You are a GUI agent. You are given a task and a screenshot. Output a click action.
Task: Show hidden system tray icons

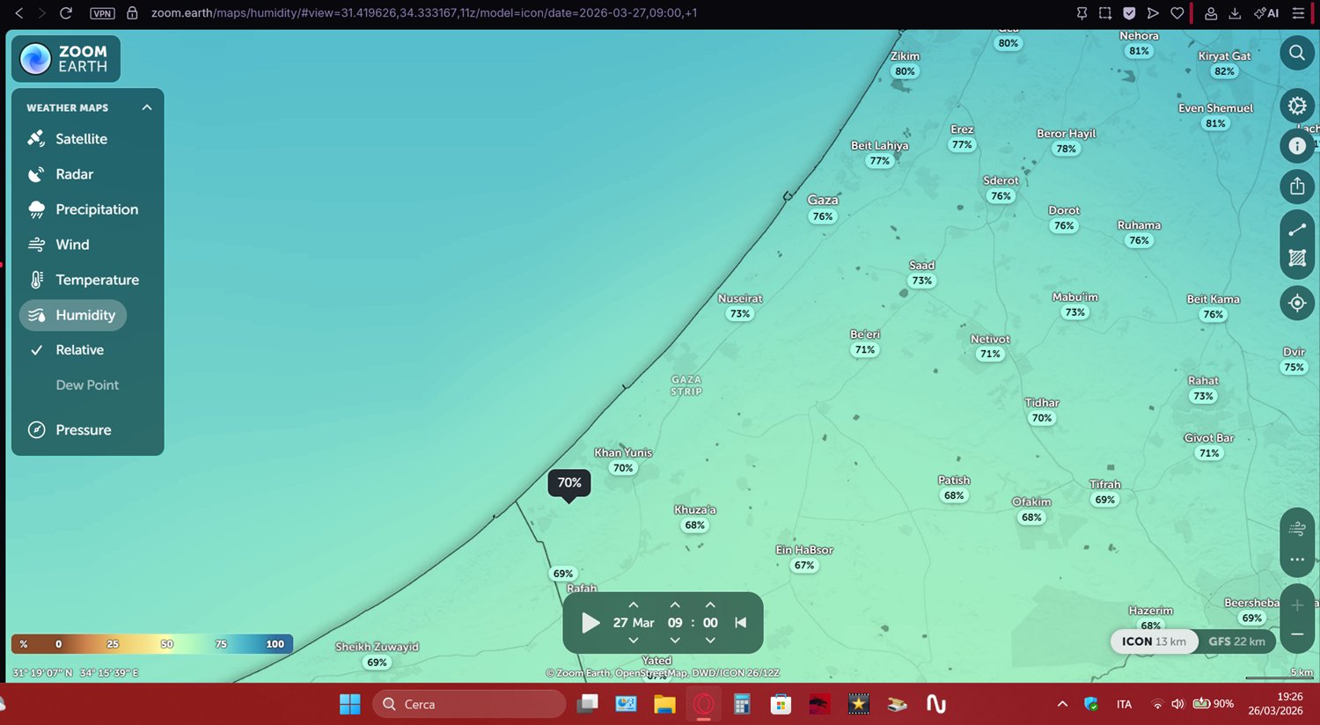pyautogui.click(x=1062, y=704)
